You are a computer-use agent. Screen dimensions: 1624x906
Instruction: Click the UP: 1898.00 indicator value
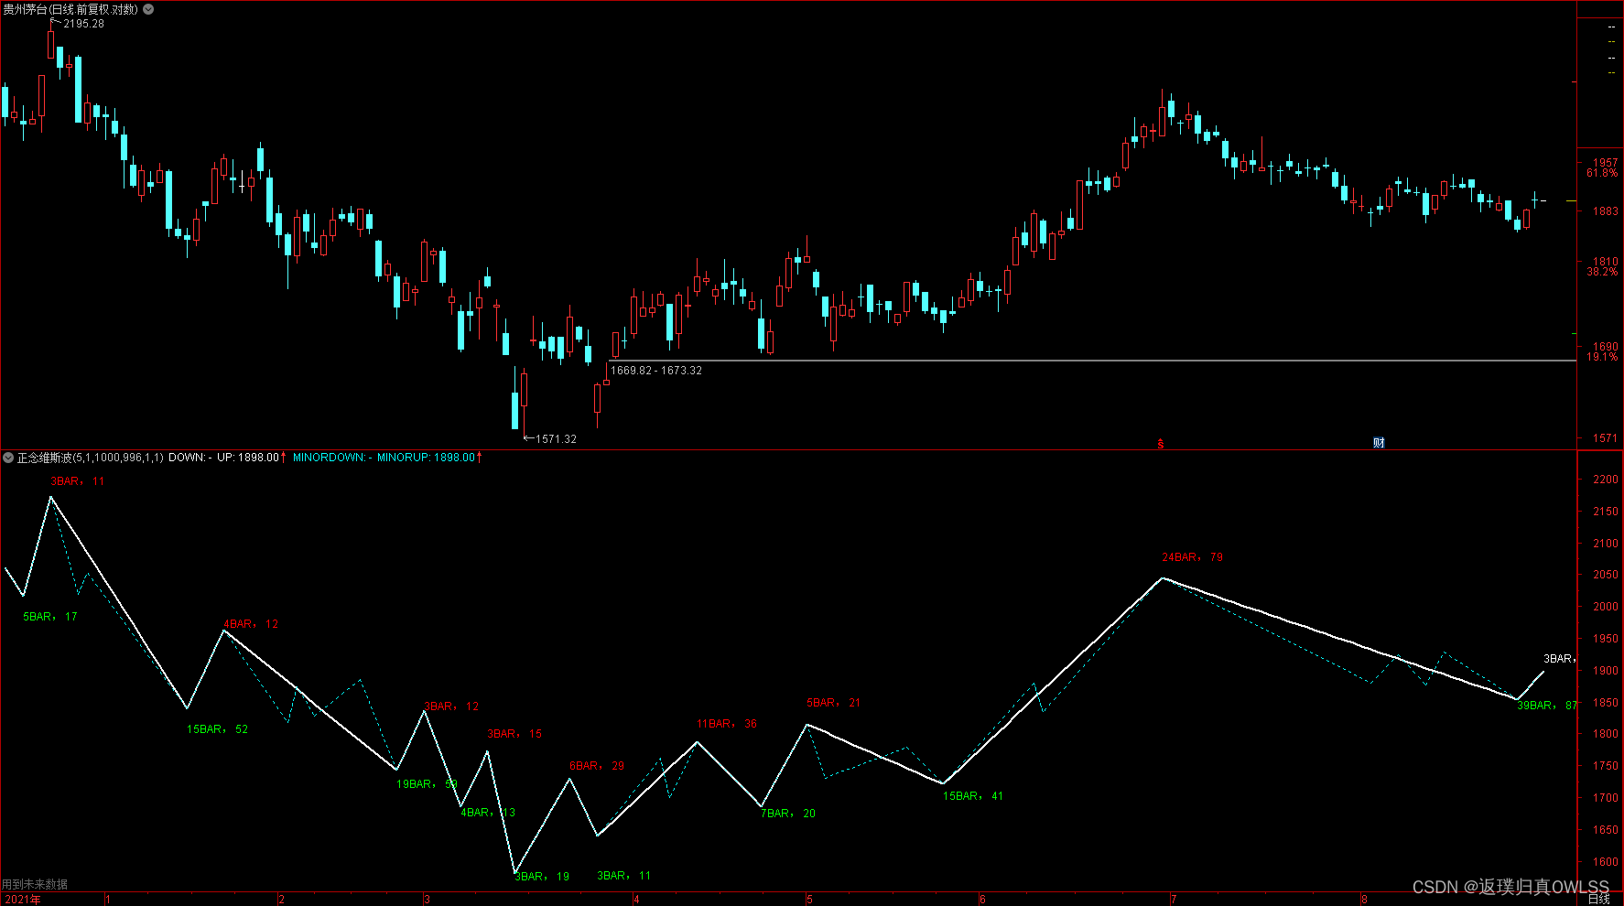click(248, 458)
